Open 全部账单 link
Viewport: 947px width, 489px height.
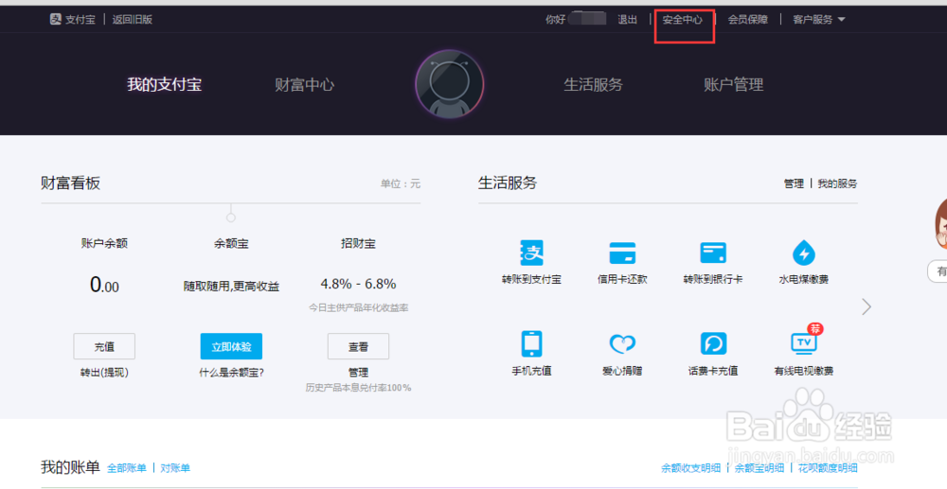[127, 468]
